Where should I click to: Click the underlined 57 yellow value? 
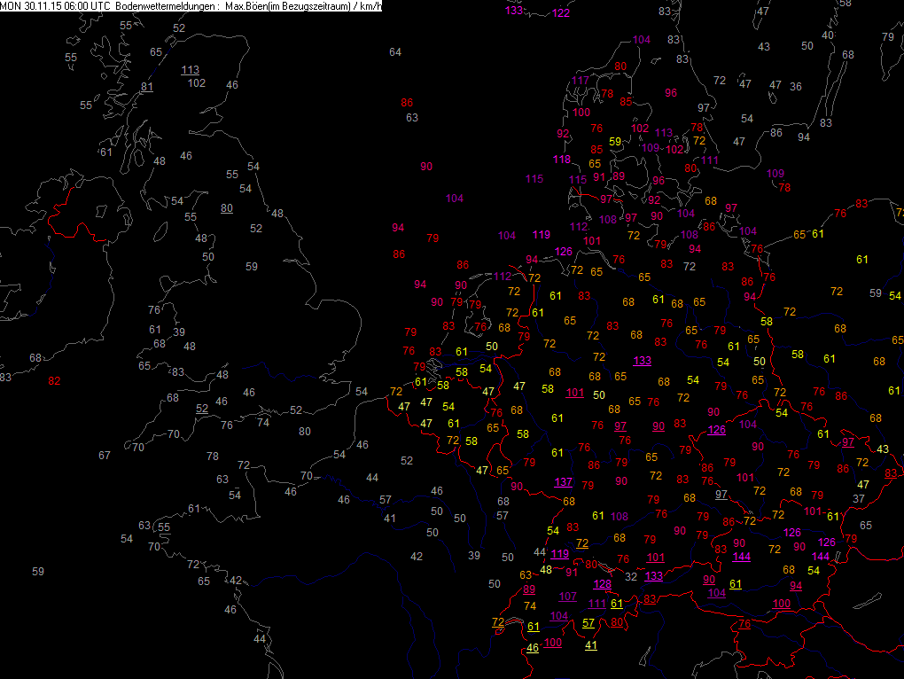(588, 623)
